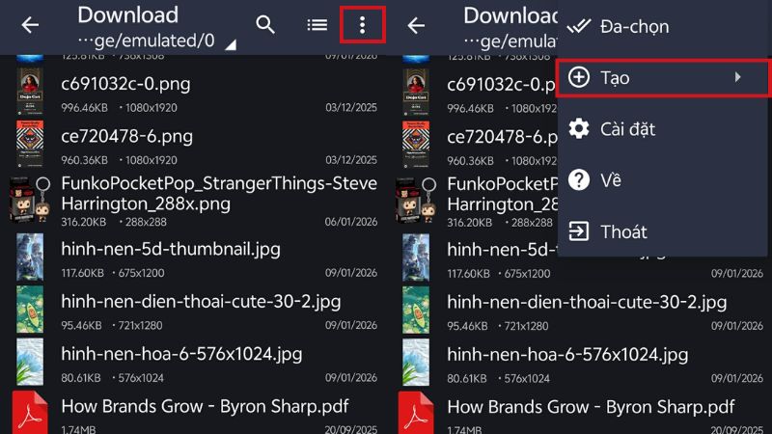Open hinh-nen-hoa-6 thumbnail in left panel
This screenshot has height=434, width=772.
[30, 362]
